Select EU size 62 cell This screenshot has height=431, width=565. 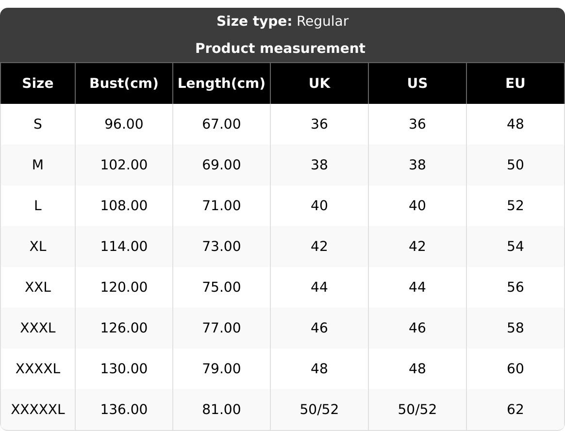click(x=515, y=410)
